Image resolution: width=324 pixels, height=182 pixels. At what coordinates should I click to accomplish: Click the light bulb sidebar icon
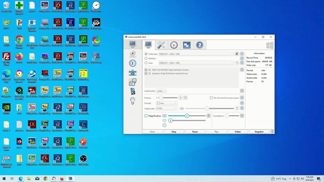132,101
